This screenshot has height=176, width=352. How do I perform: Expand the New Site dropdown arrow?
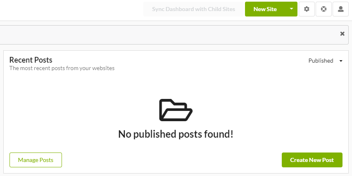click(x=291, y=9)
